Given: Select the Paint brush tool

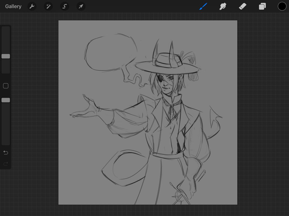Looking at the screenshot, I should pos(204,6).
